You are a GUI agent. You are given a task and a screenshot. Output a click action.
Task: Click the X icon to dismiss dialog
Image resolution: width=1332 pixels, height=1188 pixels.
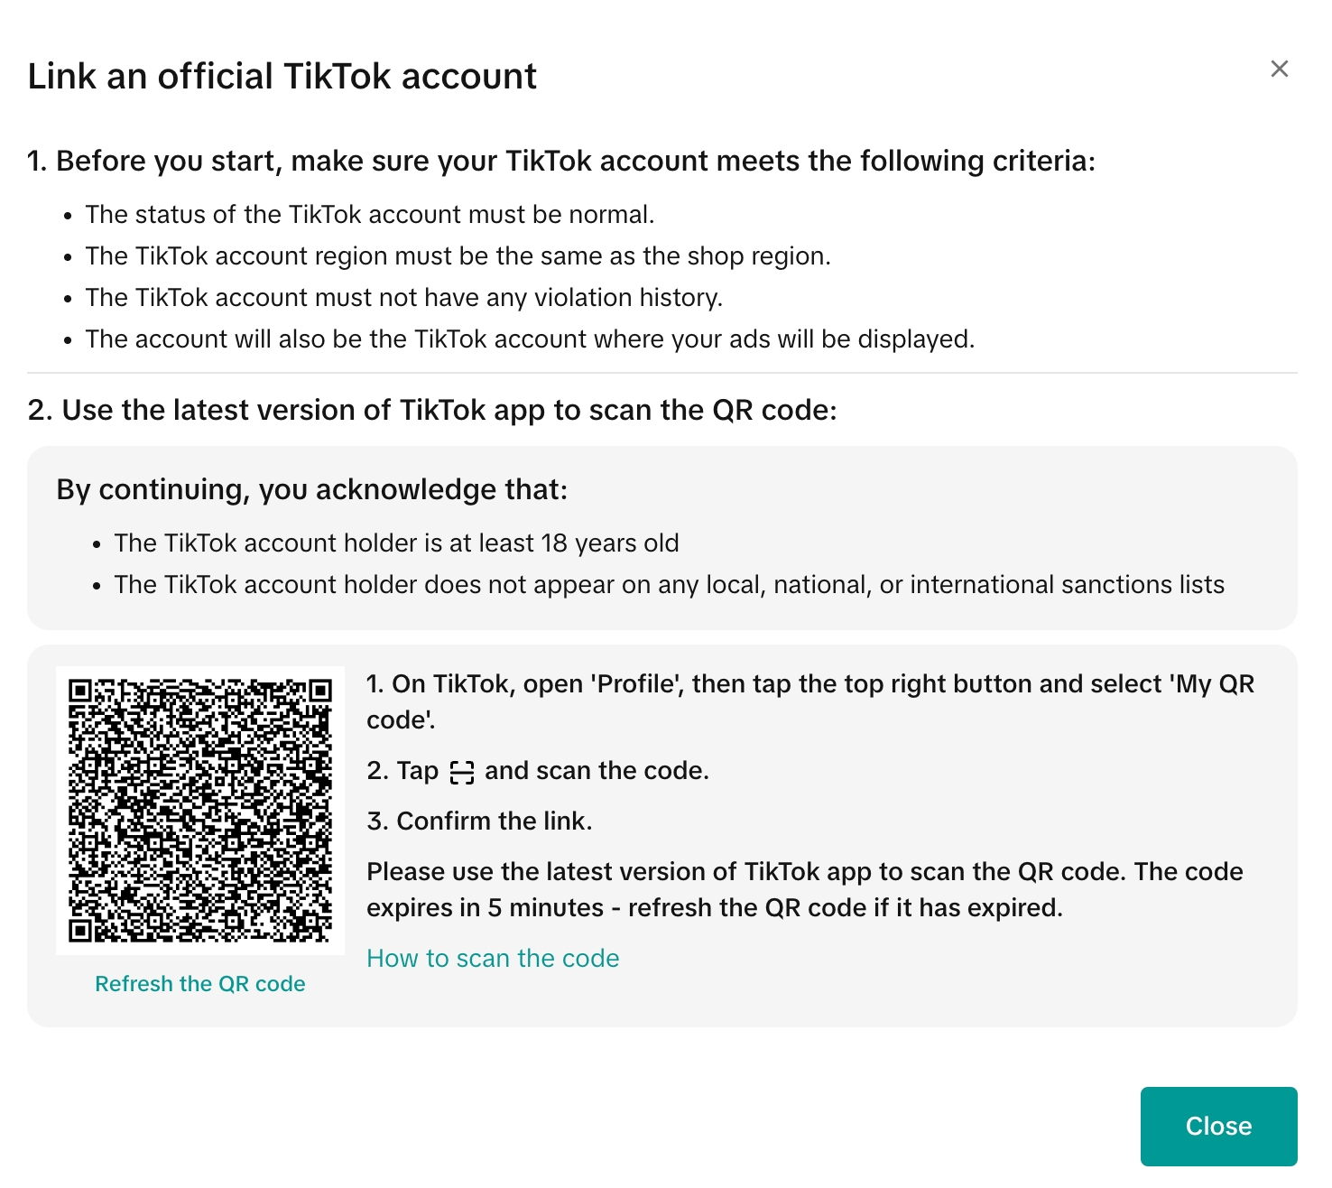[x=1279, y=70]
